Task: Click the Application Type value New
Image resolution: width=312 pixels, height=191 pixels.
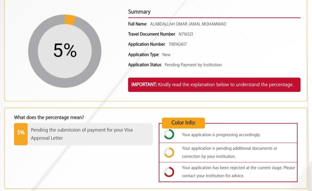Action: click(x=166, y=55)
